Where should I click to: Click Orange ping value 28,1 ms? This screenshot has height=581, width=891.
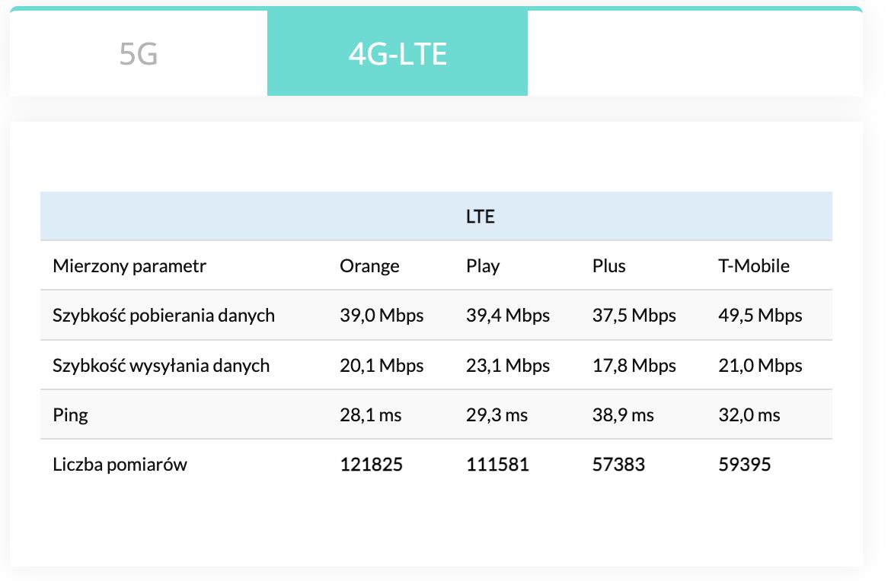point(371,414)
